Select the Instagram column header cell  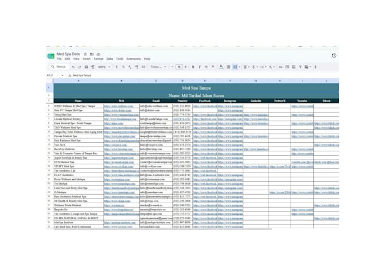[x=230, y=100]
